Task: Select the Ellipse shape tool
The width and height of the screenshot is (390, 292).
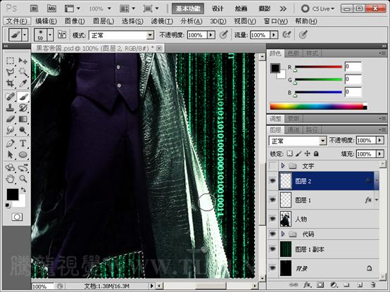Action: (23, 155)
